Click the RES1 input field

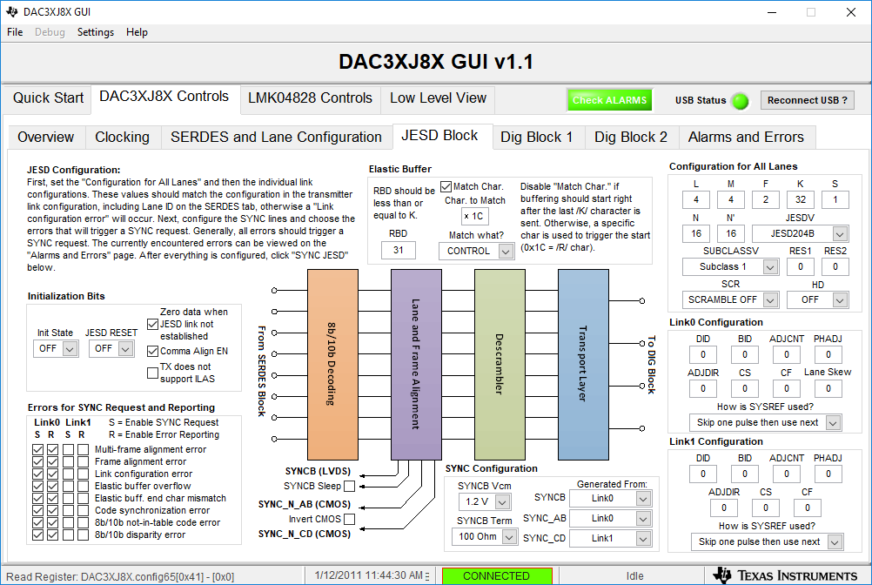click(801, 267)
